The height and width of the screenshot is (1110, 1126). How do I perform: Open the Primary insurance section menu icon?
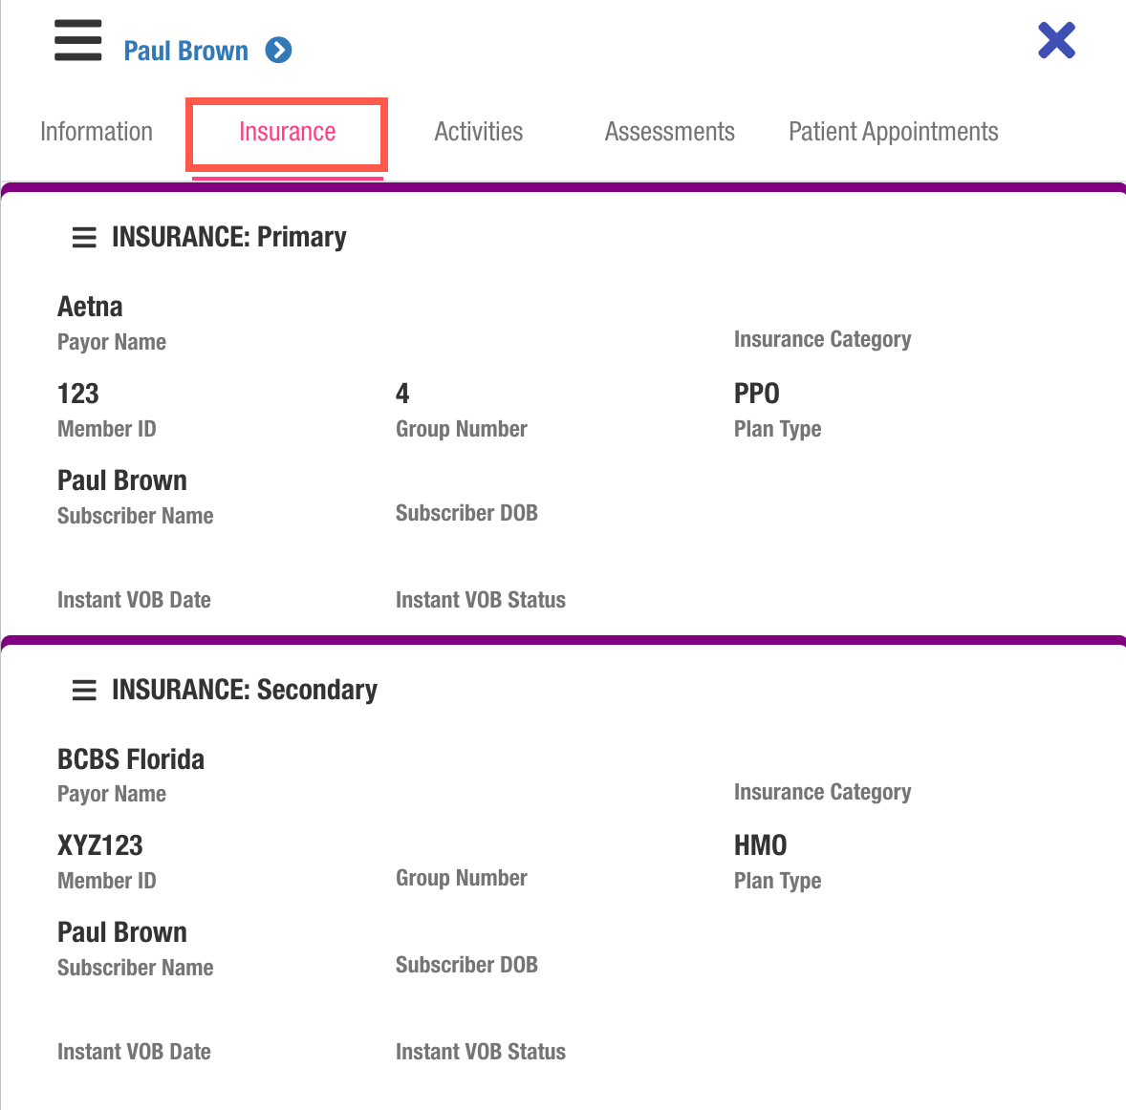[x=84, y=238]
